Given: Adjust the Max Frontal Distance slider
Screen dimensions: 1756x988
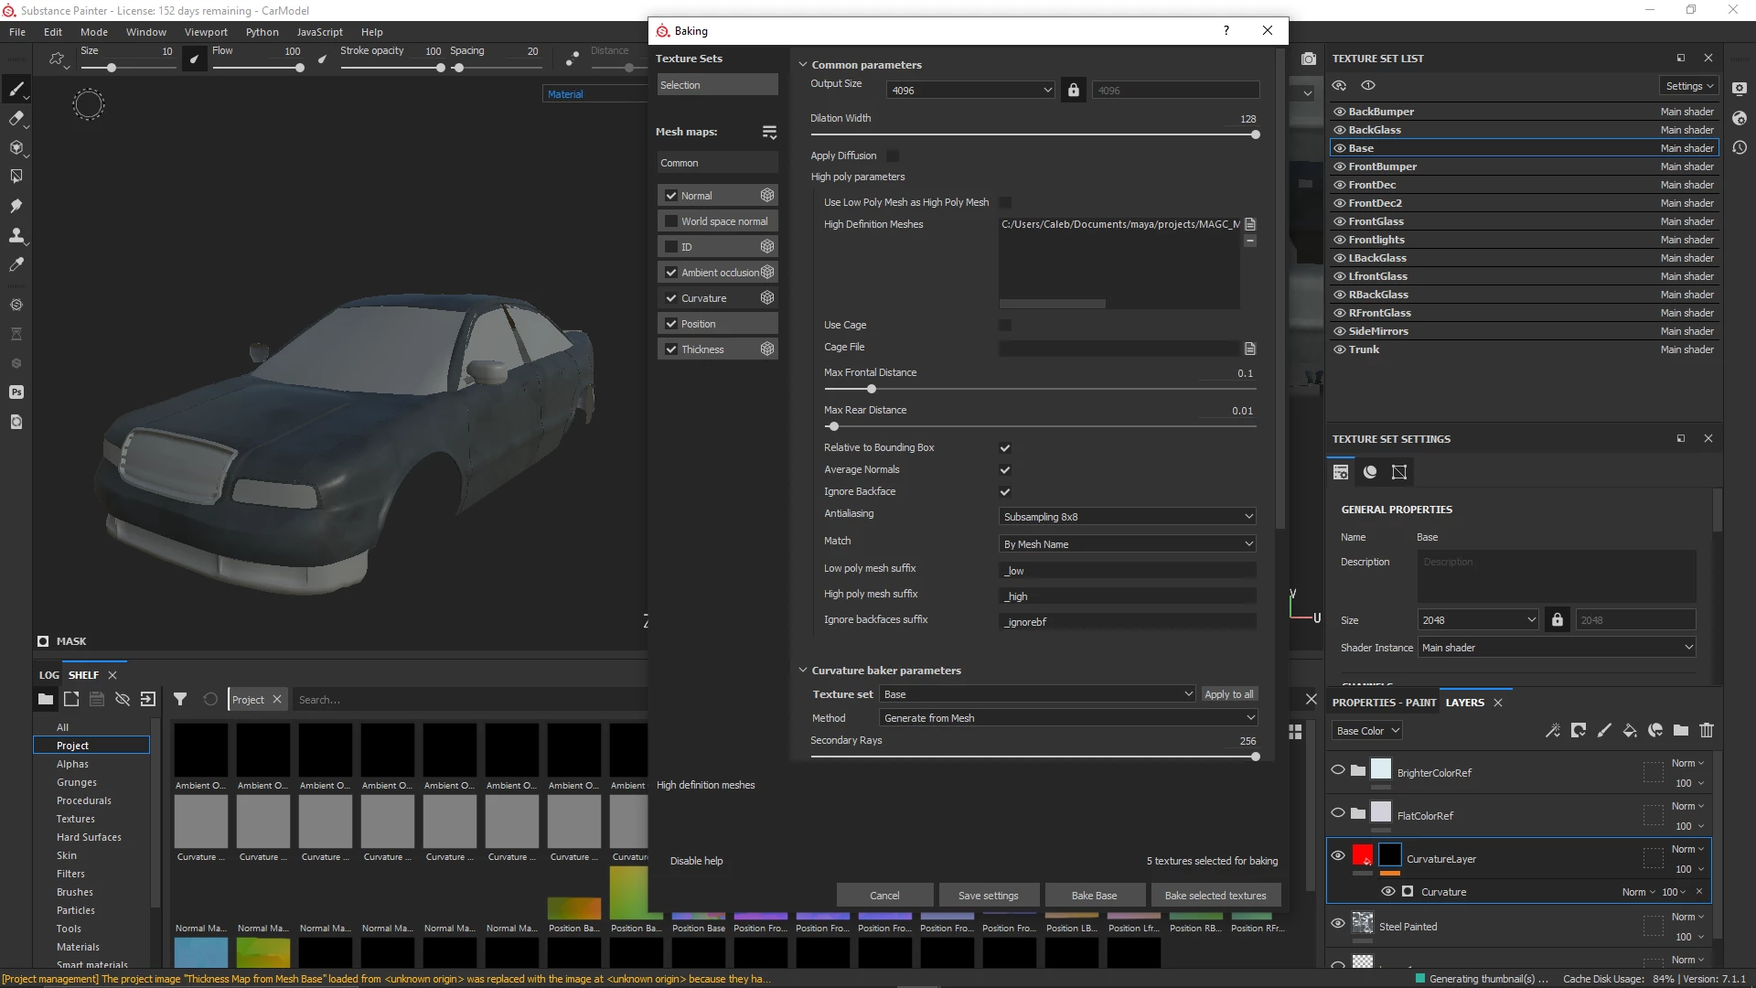Looking at the screenshot, I should pyautogui.click(x=871, y=390).
